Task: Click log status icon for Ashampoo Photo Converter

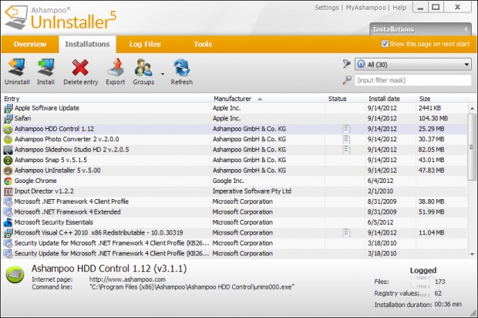Action: [346, 140]
